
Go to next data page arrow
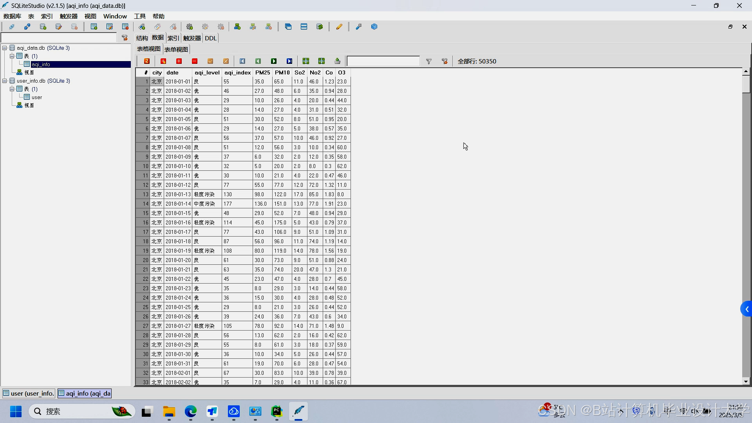[x=274, y=61]
